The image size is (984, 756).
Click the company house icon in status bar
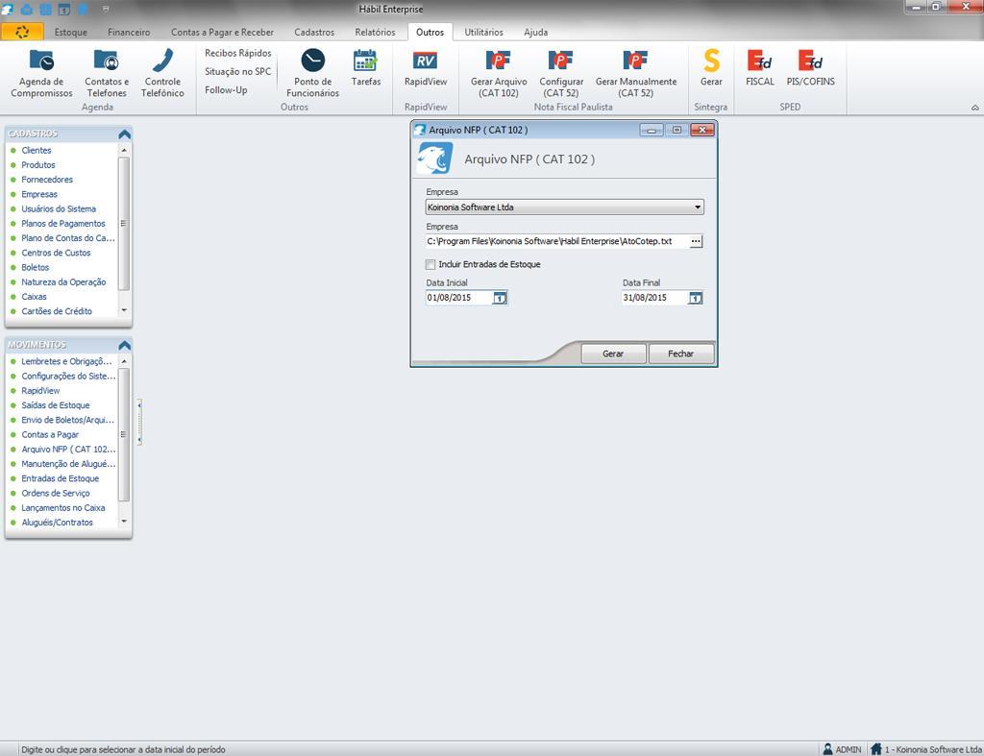876,749
